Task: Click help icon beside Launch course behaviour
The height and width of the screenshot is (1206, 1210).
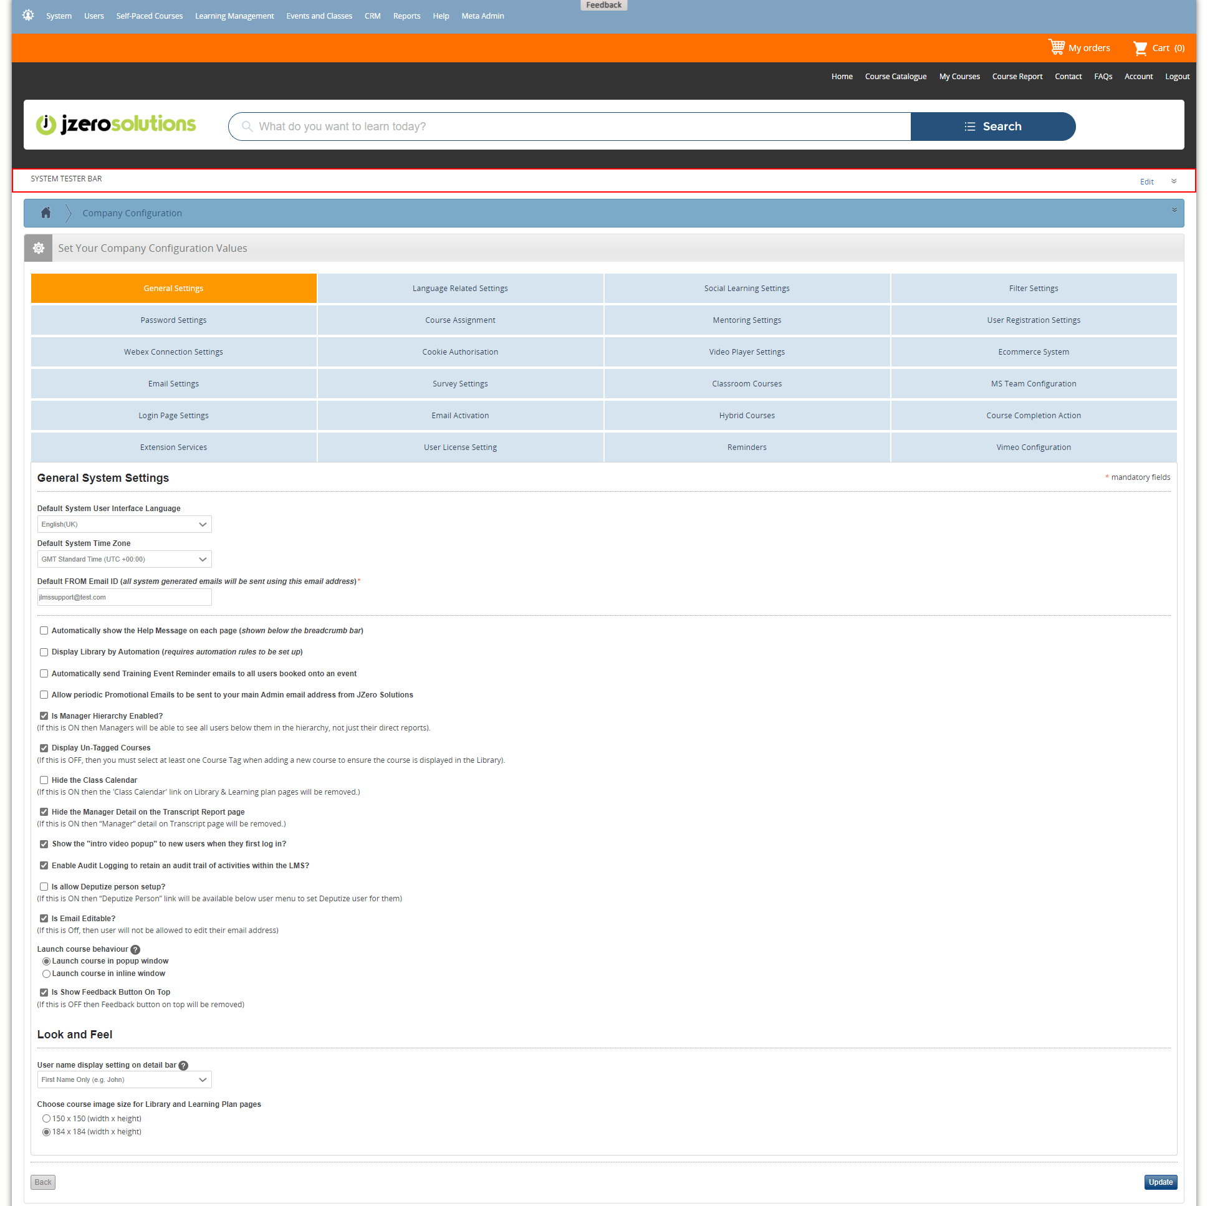Action: point(135,949)
